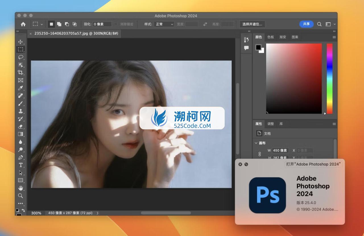
Task: Switch to the 色板 swatches tab
Action: coord(271,37)
